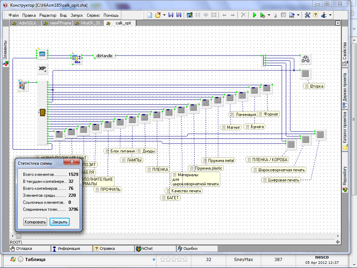
Task: Expand the compile options dropdown arrow
Action: coord(298,15)
